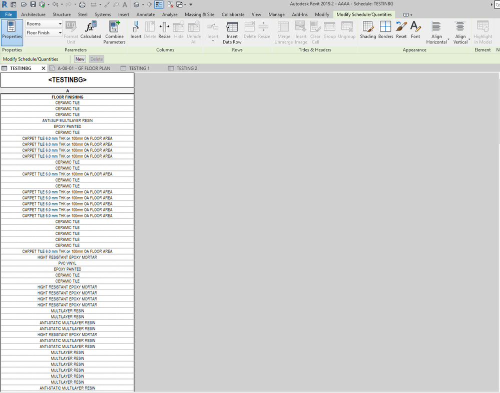Screen dimensions: 500x393
Task: Click the Resize column tool
Action: [x=164, y=30]
